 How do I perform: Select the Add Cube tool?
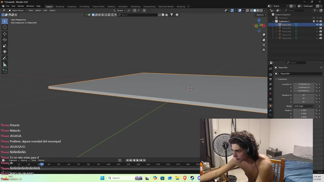[x=5, y=71]
